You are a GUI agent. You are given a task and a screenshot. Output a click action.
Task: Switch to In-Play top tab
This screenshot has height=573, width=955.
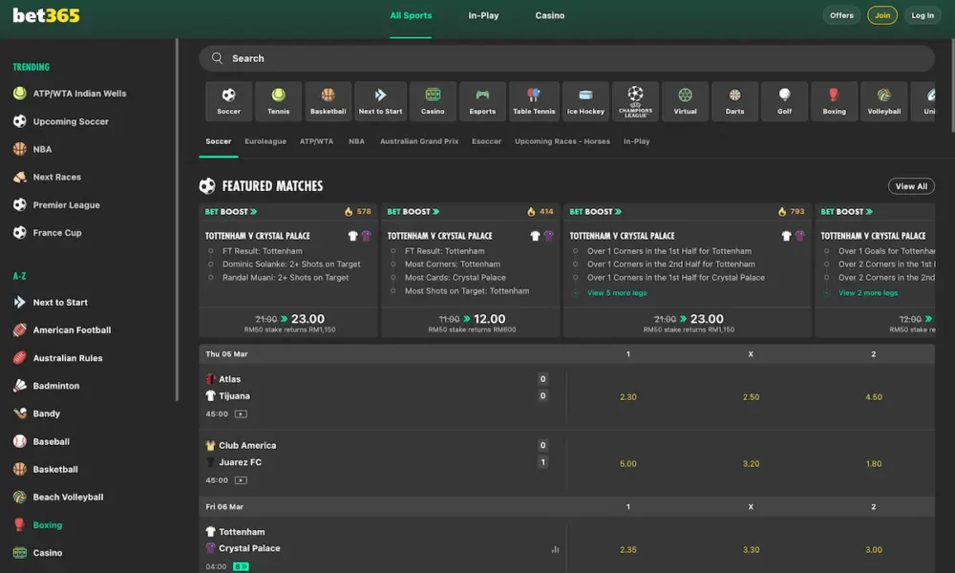483,16
